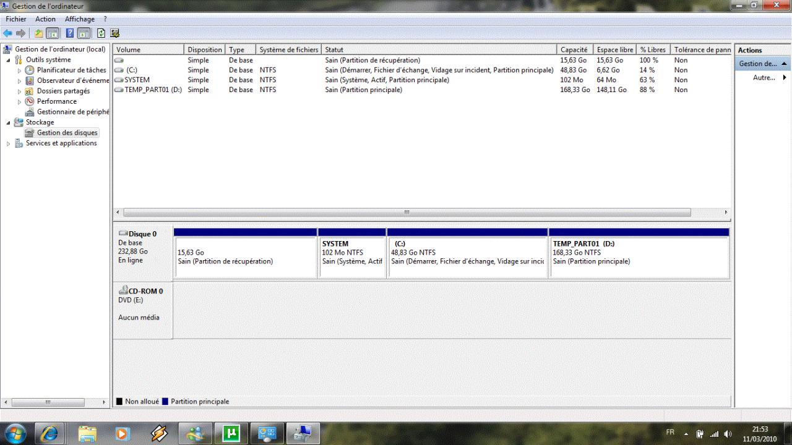
Task: Sort by Système de fichiers column header
Action: pos(289,50)
